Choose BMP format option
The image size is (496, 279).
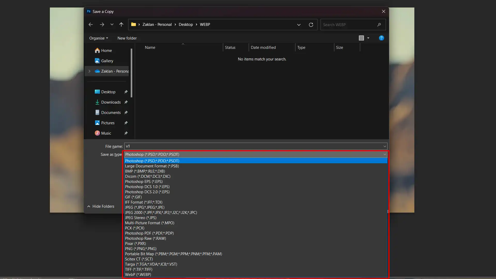point(256,171)
